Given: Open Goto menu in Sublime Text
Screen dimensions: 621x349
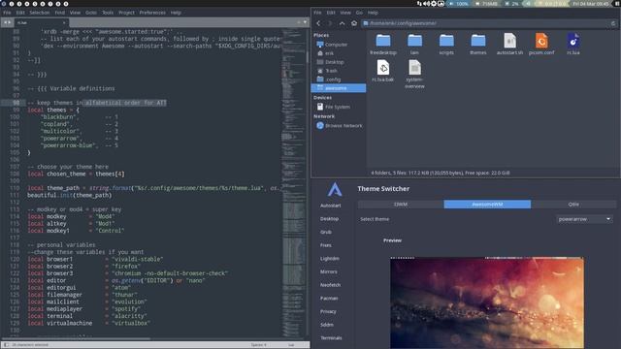Looking at the screenshot, I should pos(91,13).
